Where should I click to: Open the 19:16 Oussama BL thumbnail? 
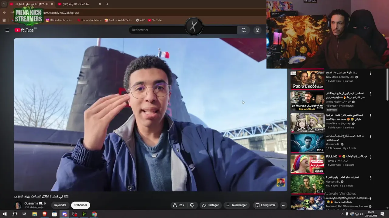click(307, 143)
